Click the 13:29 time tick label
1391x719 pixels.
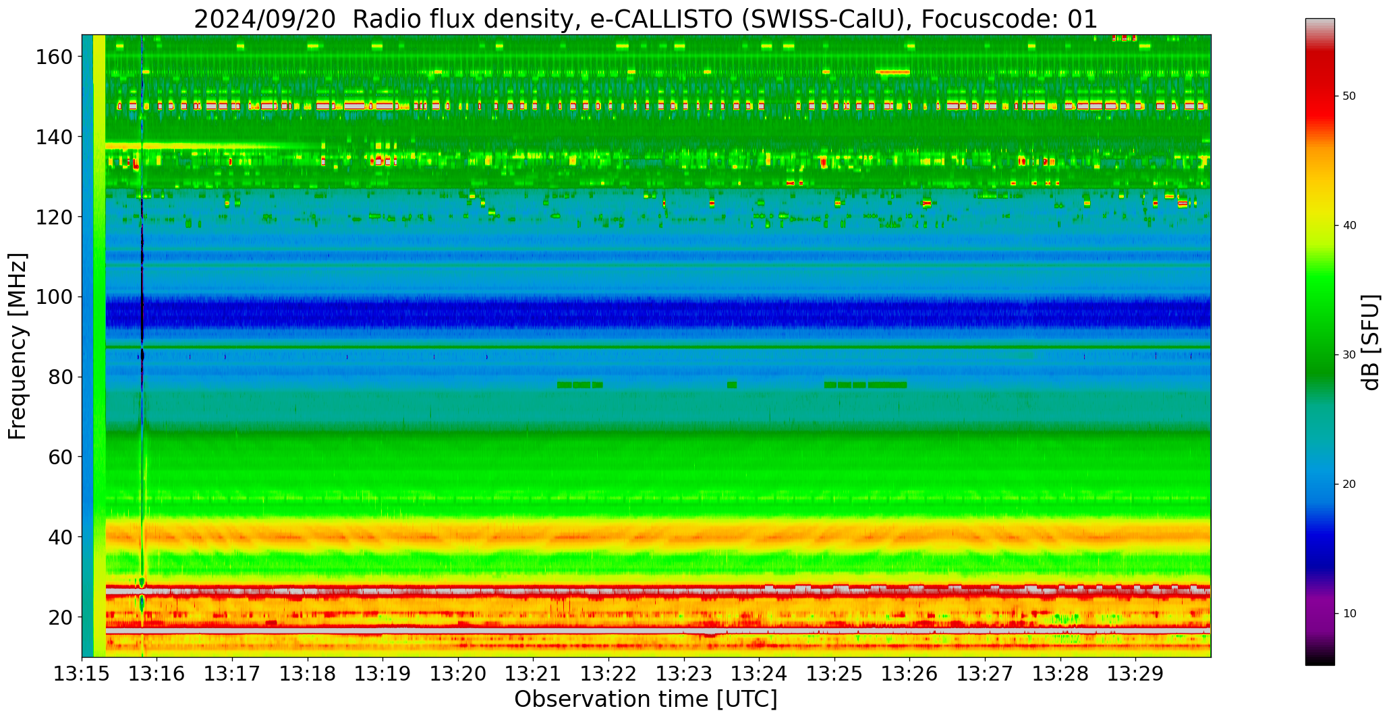tap(1135, 673)
